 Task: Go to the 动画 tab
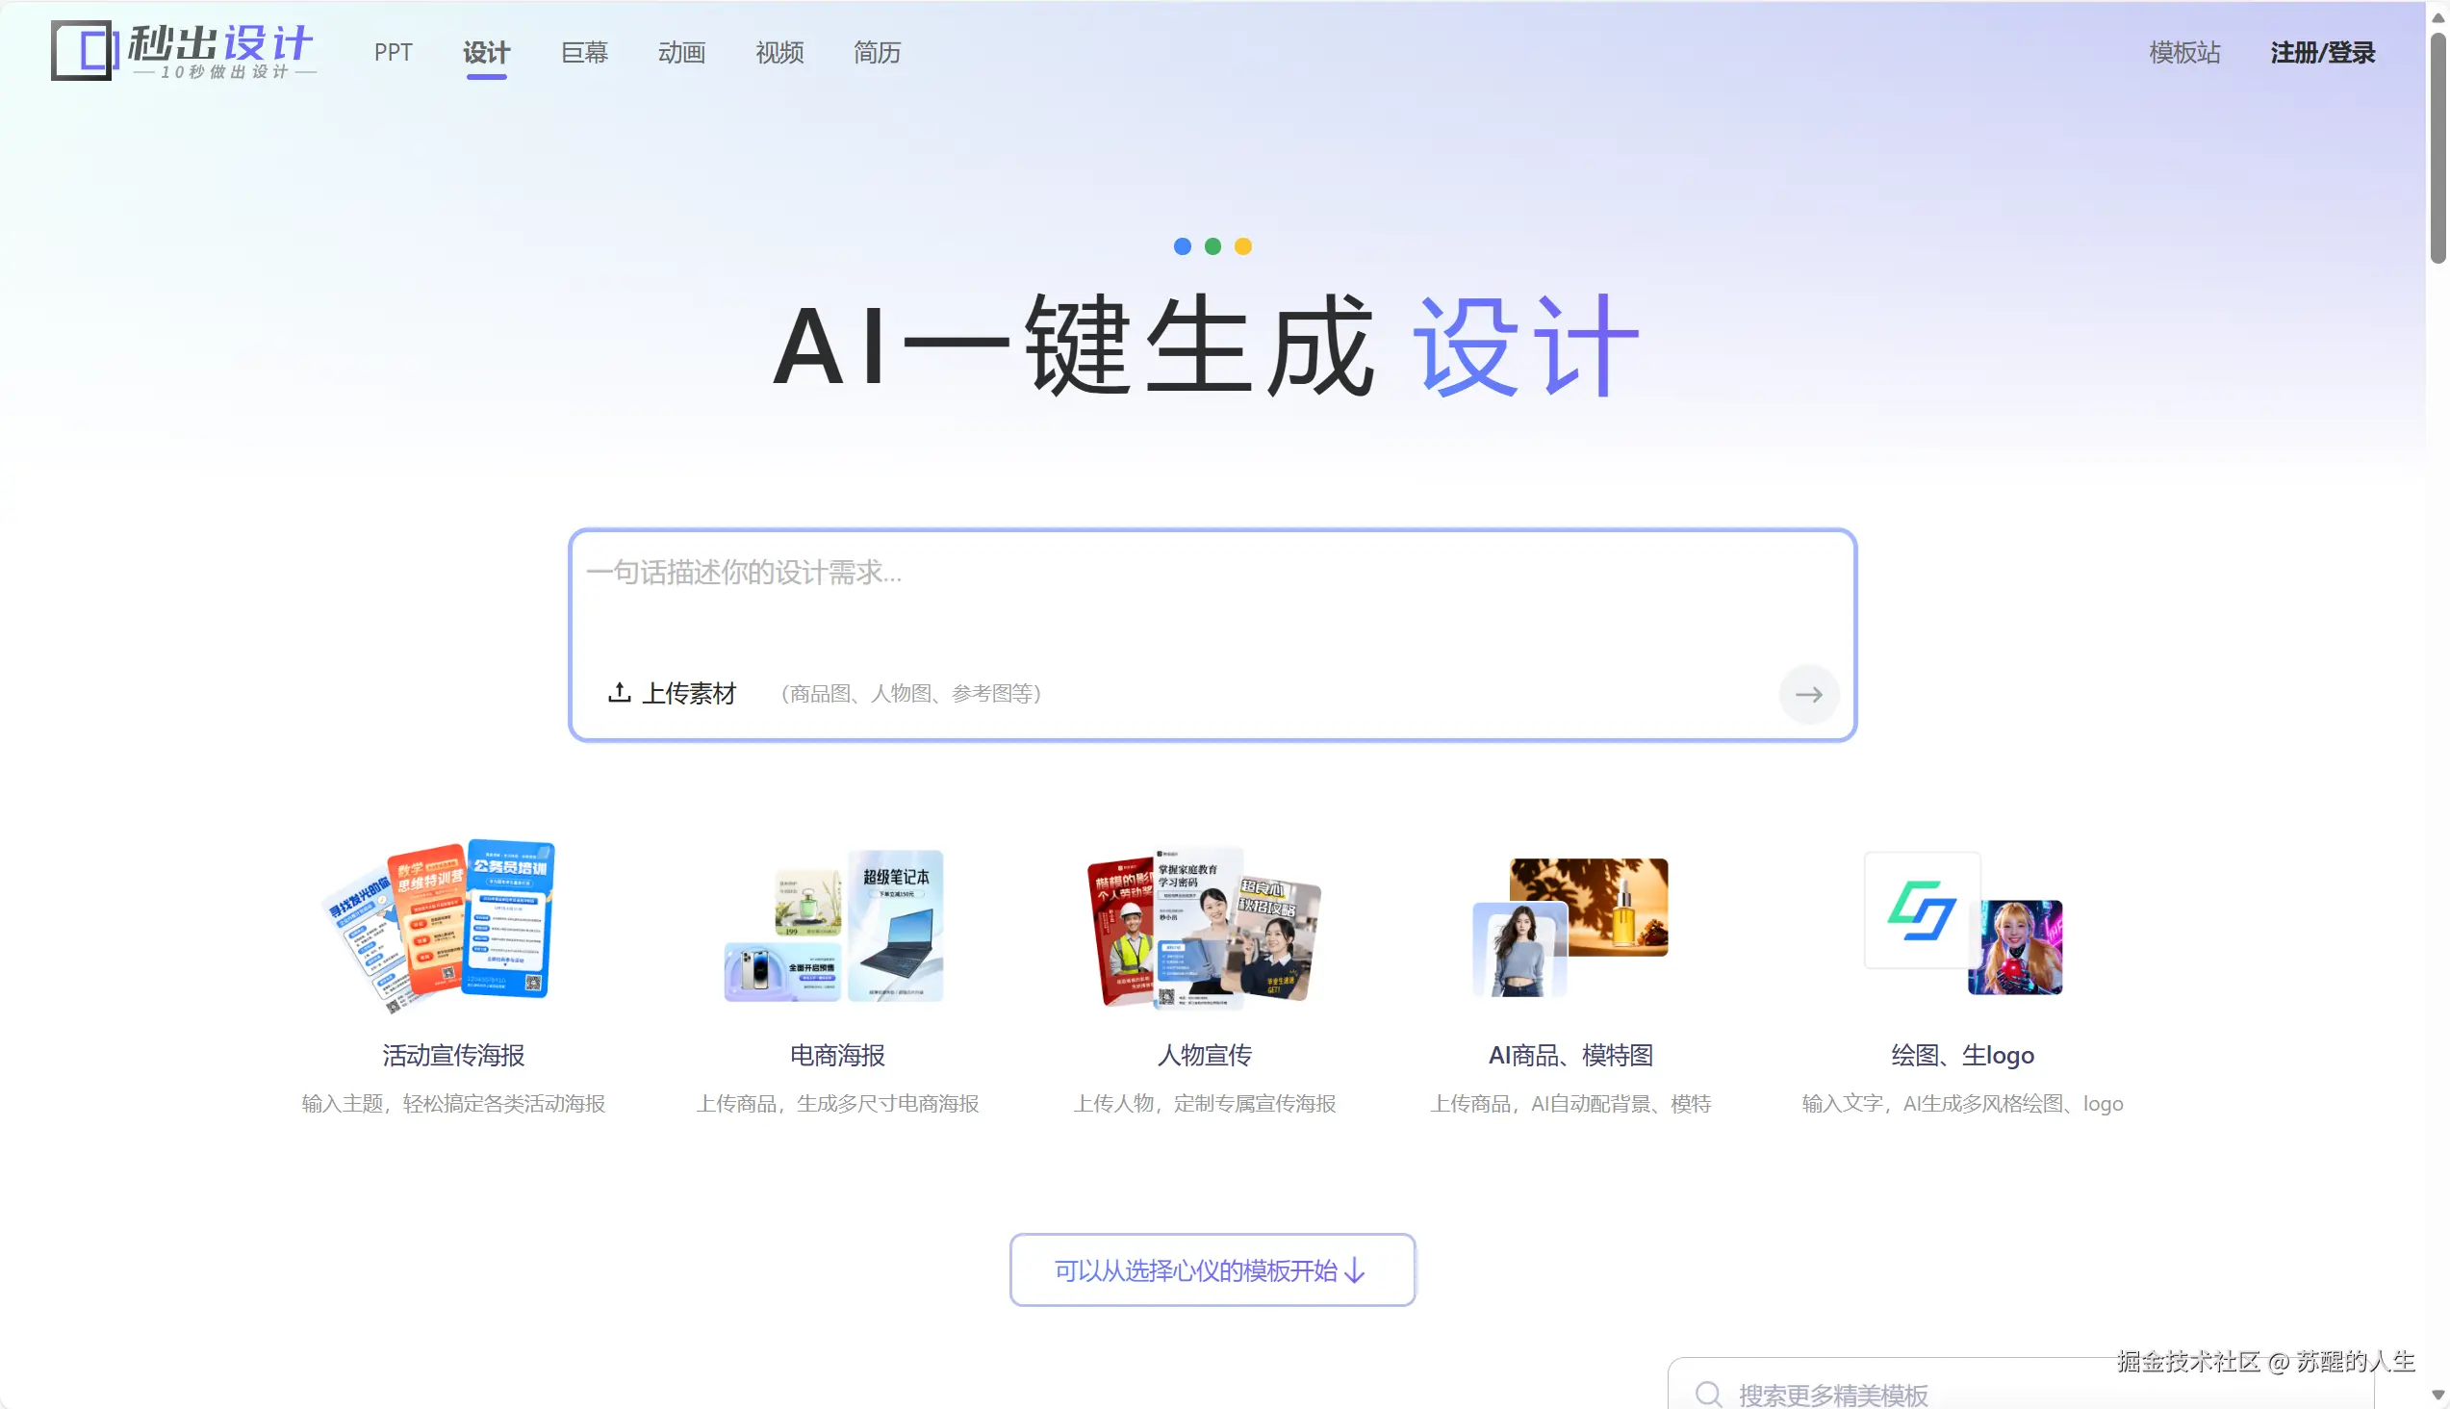[681, 52]
